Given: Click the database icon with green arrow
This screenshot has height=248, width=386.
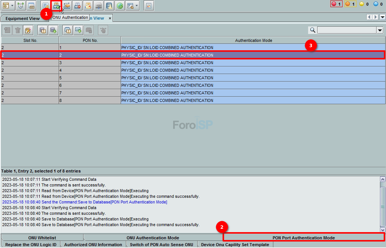Looking at the screenshot, I should [53, 30].
